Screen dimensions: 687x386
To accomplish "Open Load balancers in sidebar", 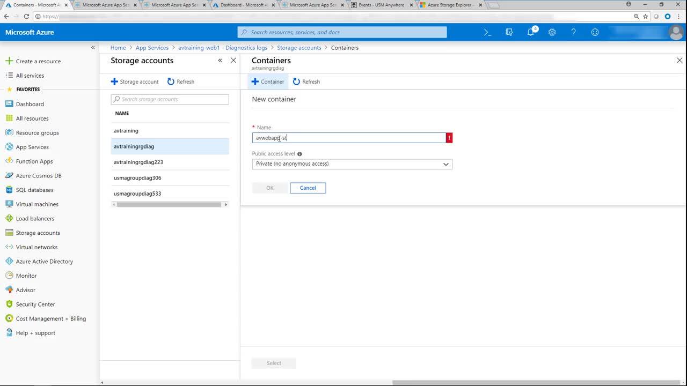I will [x=35, y=219].
